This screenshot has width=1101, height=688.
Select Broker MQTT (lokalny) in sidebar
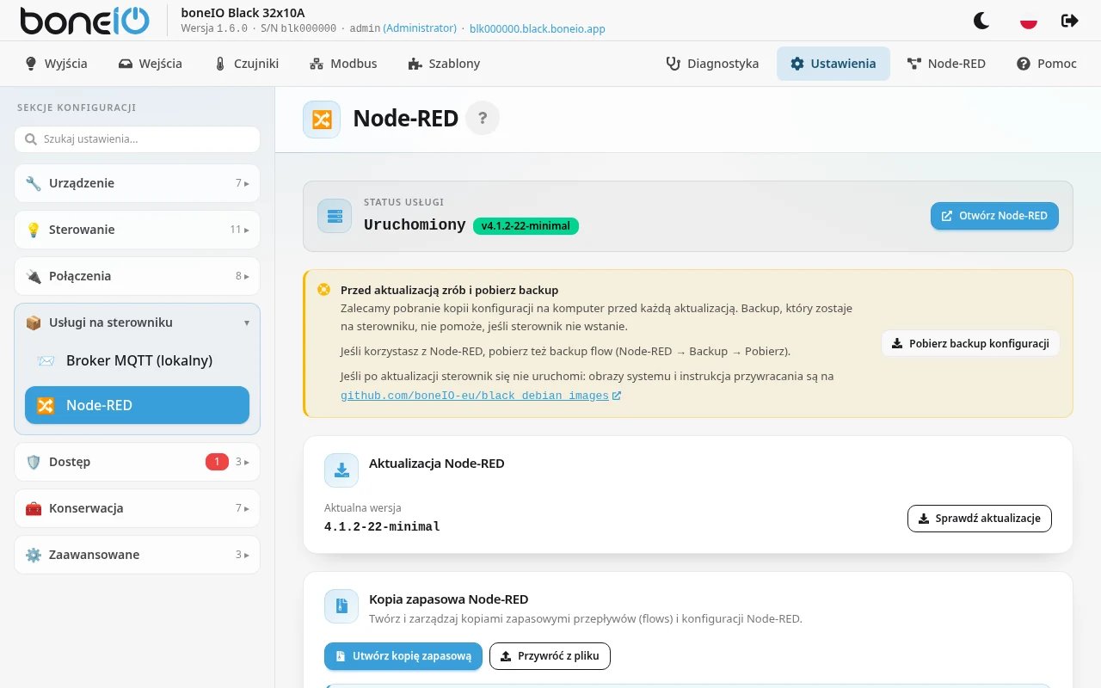click(138, 360)
